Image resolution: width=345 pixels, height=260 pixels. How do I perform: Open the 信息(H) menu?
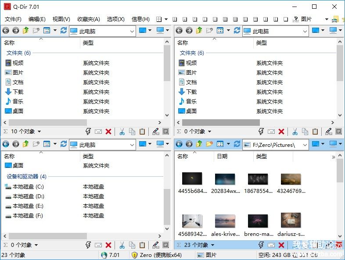tap(140, 19)
